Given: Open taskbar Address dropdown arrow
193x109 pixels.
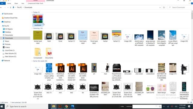Looking at the screenshot, I should pyautogui.click(x=156, y=106).
